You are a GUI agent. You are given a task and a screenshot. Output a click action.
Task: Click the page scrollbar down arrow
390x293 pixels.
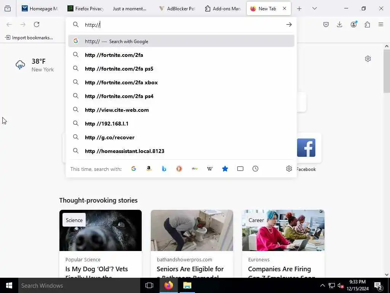(387, 275)
